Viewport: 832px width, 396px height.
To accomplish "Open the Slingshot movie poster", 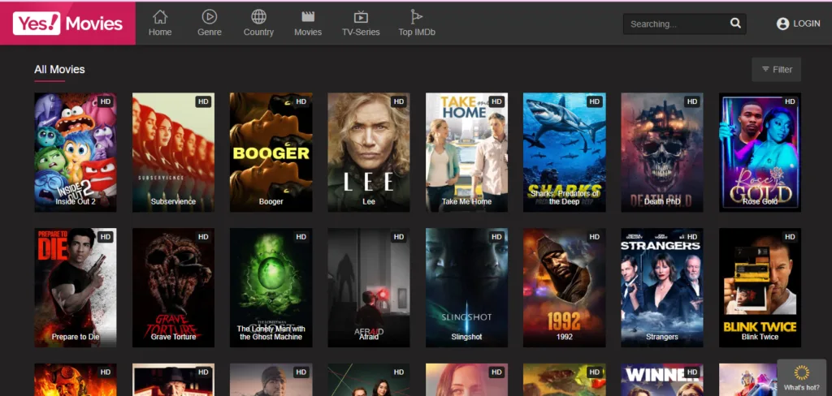I will point(466,288).
